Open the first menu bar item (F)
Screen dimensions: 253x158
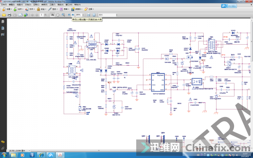pos(4,5)
